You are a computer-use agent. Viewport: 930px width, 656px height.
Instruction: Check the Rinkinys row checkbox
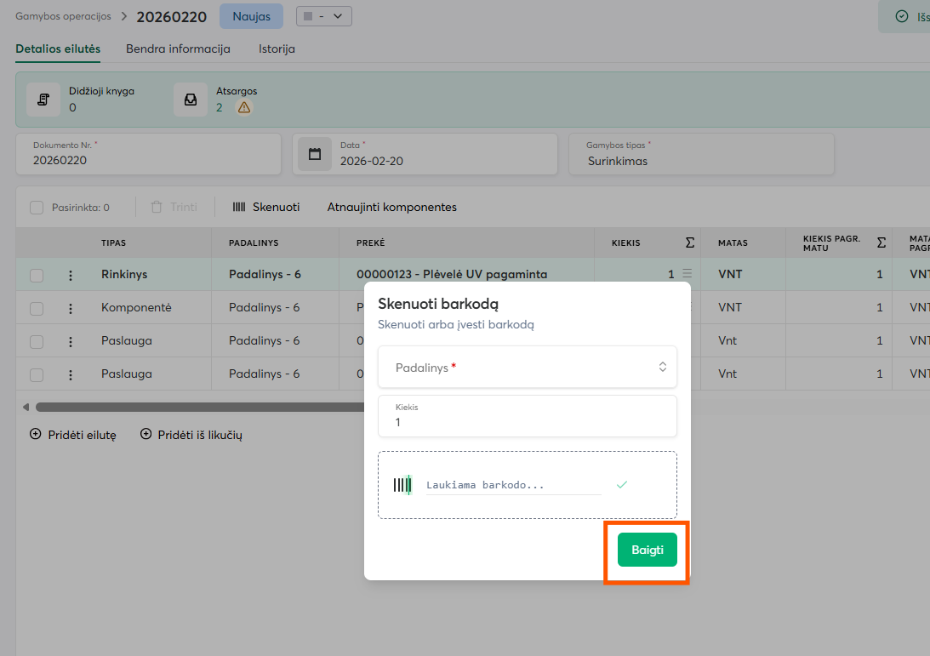tap(37, 275)
